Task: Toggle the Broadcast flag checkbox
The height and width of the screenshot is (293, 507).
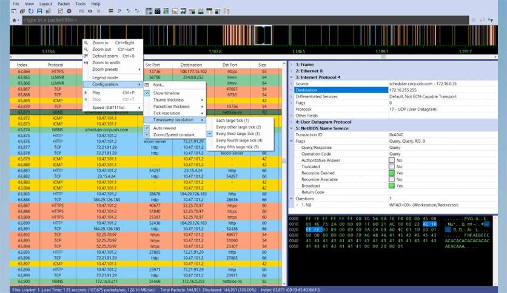Action: click(392, 186)
